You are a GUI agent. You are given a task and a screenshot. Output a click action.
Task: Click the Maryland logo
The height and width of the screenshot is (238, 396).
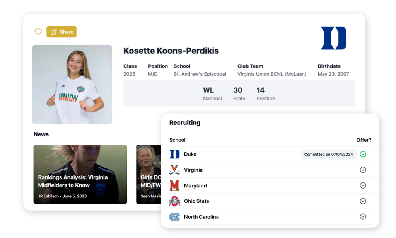click(x=174, y=185)
